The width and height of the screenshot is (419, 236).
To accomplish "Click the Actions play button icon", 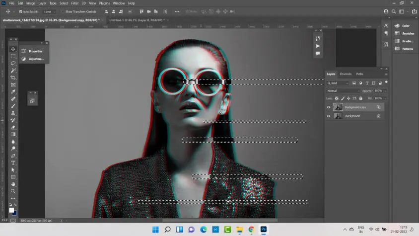I will coord(318,46).
